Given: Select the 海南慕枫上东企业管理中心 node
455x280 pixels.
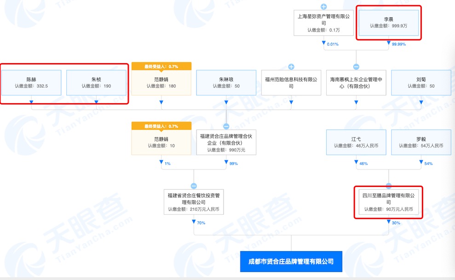Looking at the screenshot, I should 356,83.
